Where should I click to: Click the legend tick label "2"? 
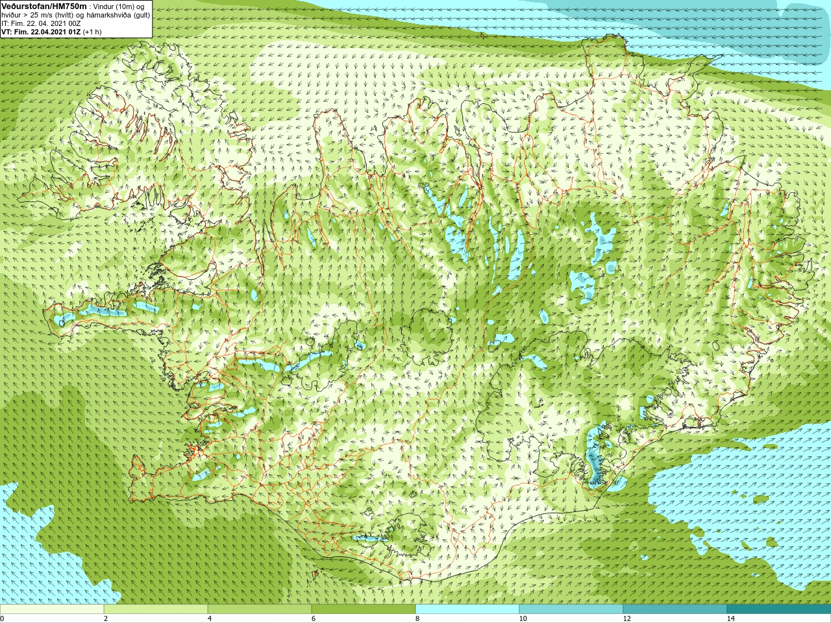[x=106, y=618]
